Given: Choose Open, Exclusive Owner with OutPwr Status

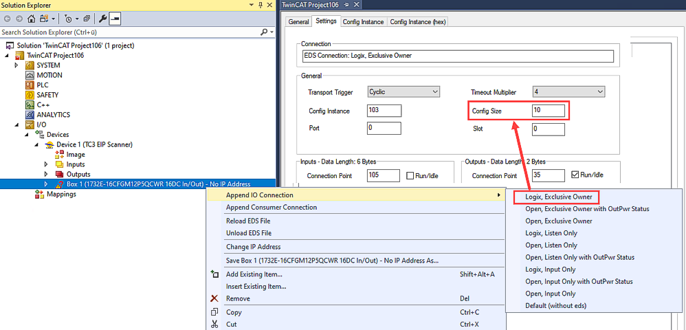Looking at the screenshot, I should click(x=587, y=209).
